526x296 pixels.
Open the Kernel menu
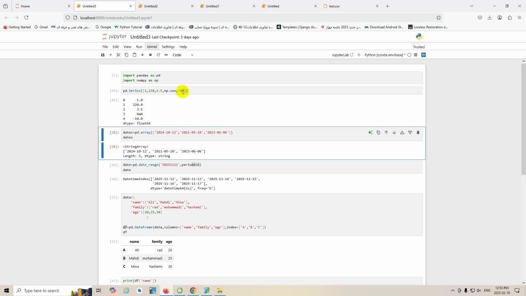pos(152,47)
